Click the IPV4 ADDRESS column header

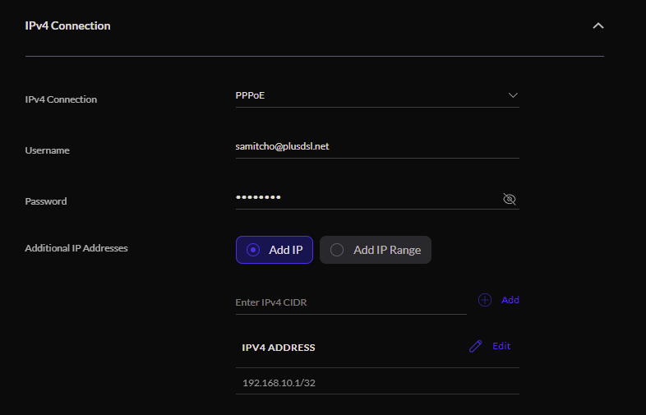[x=279, y=348]
